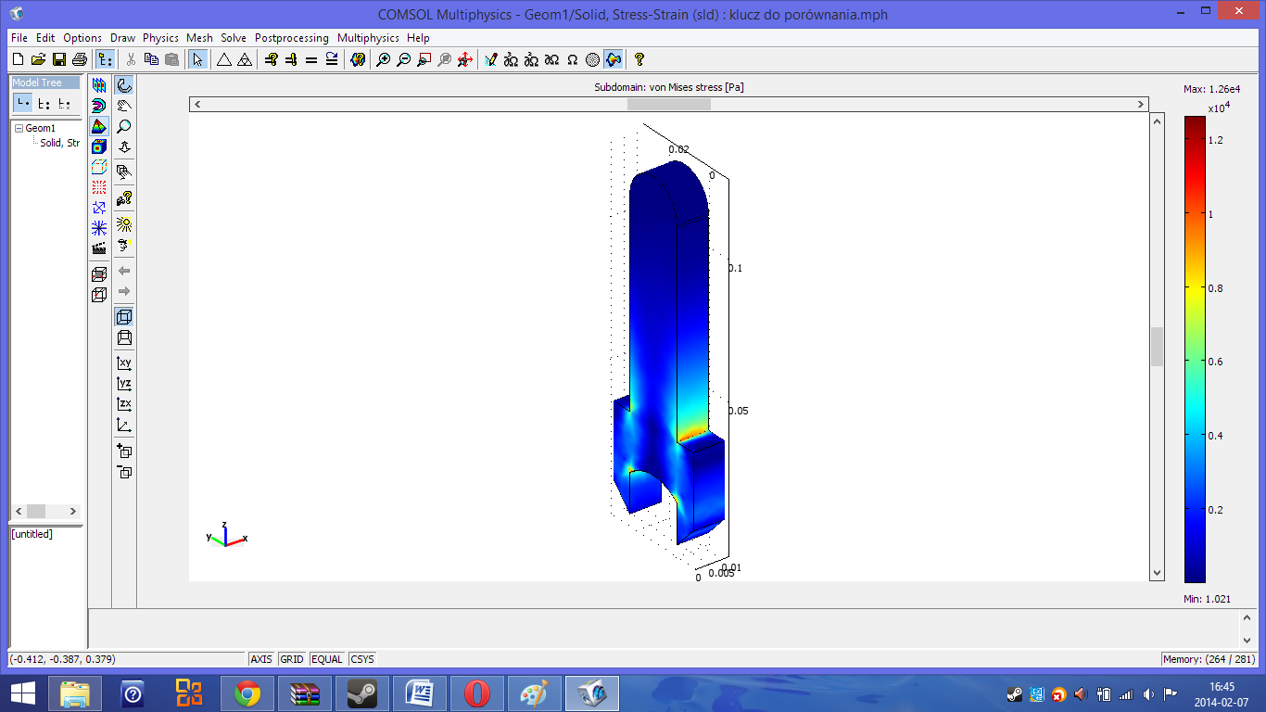Toggle the Subdomain plot icon

click(99, 126)
